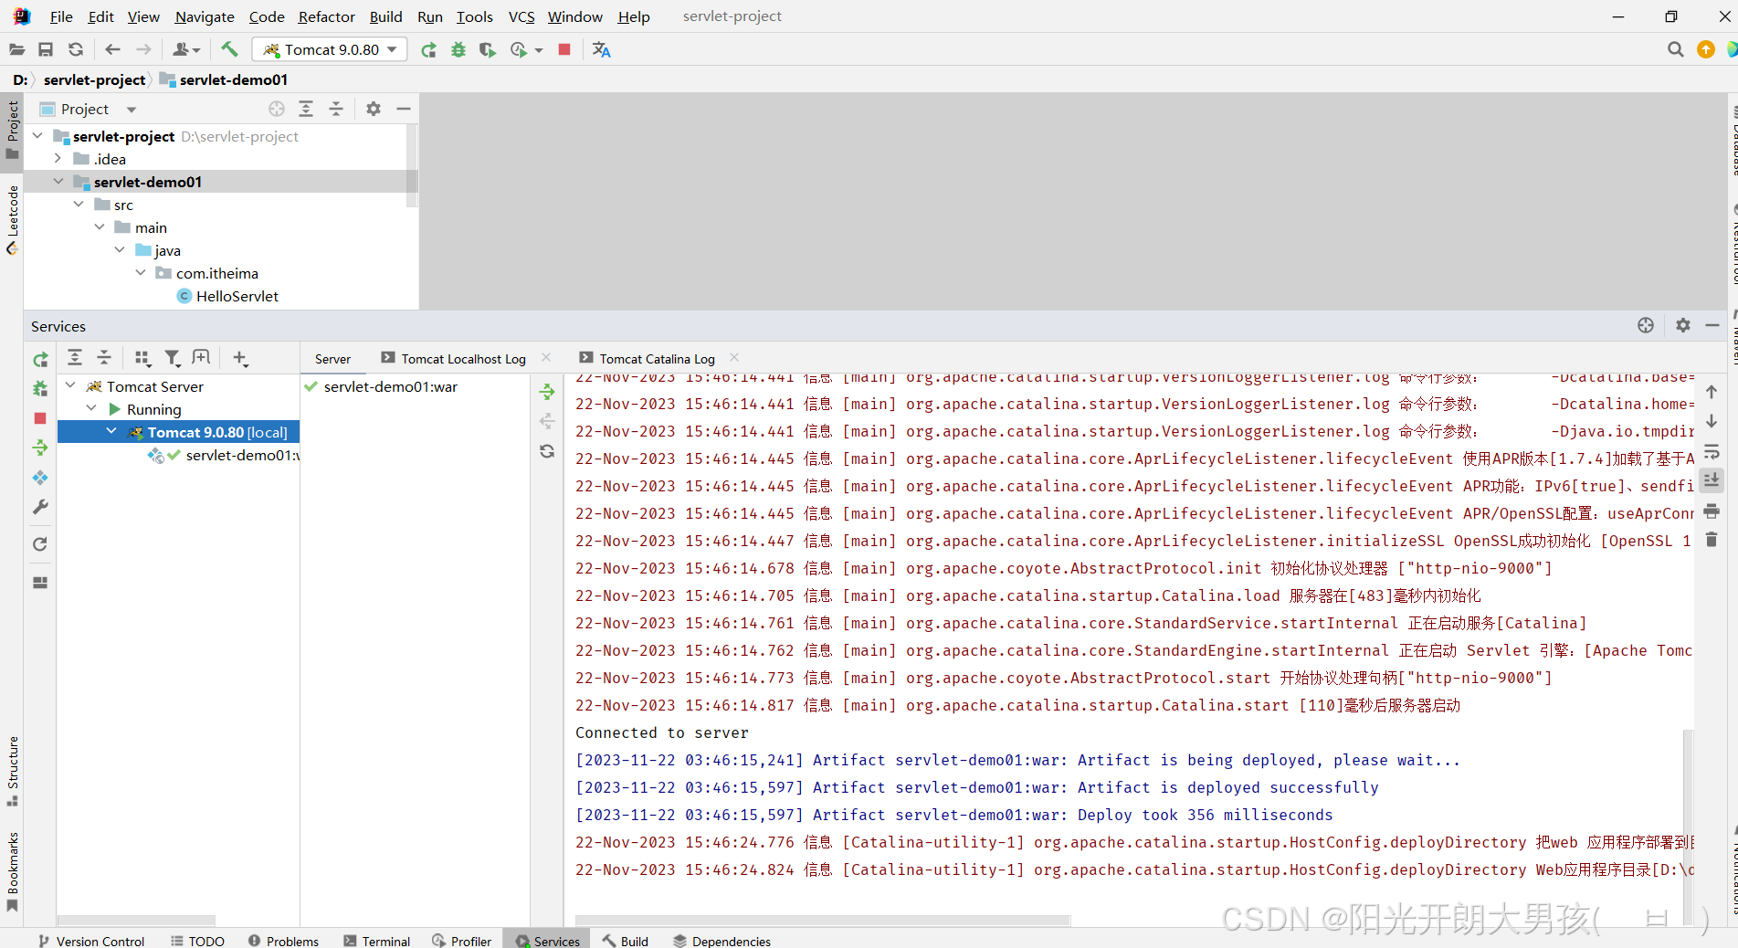
Task: Start debugging with the green bug icon
Action: click(x=458, y=49)
